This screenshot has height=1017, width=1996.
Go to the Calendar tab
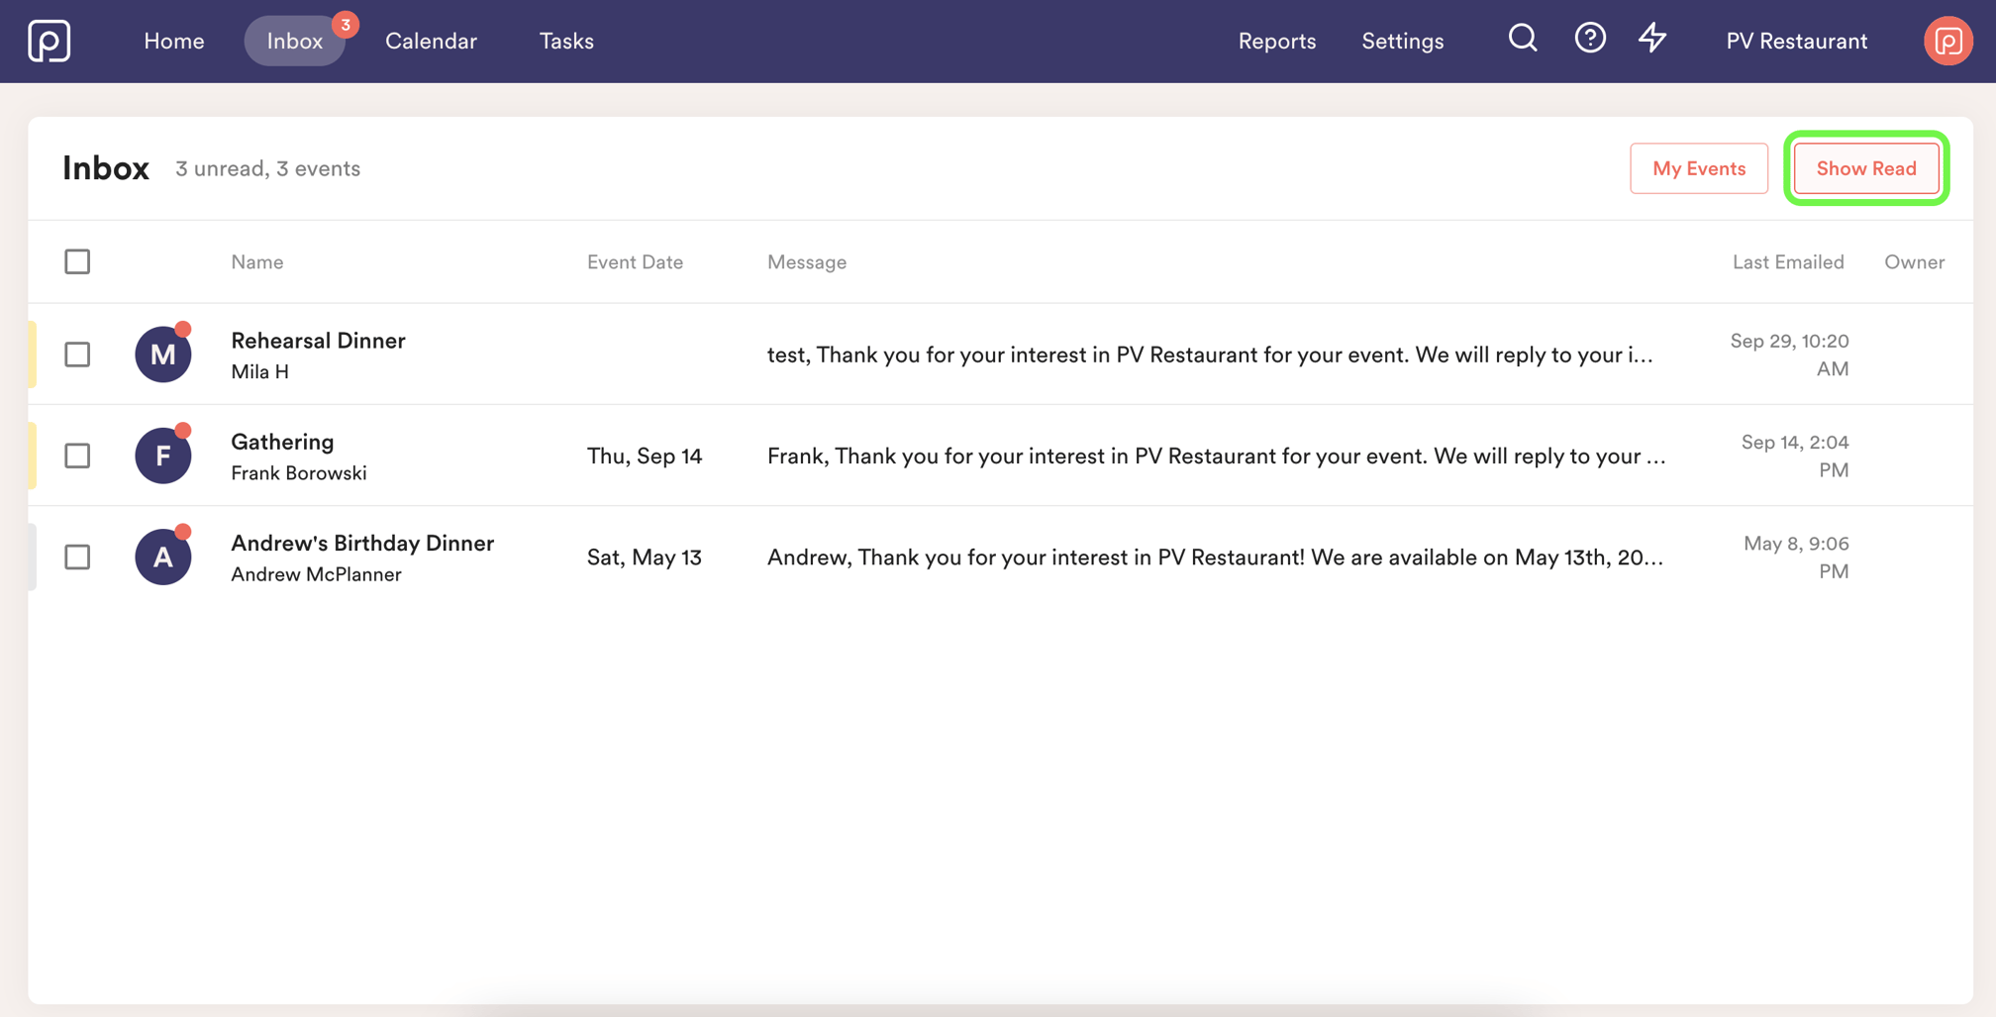click(x=431, y=41)
